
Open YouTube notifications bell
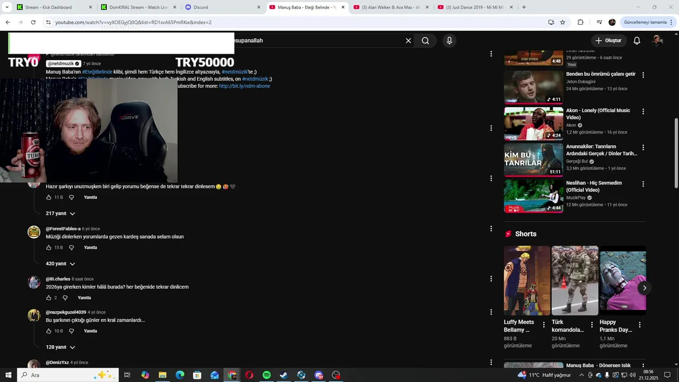[x=637, y=41]
